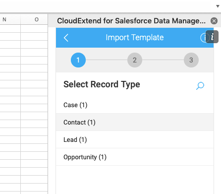This screenshot has width=221, height=194.
Task: Select column N header
Action: [x=10, y=19]
